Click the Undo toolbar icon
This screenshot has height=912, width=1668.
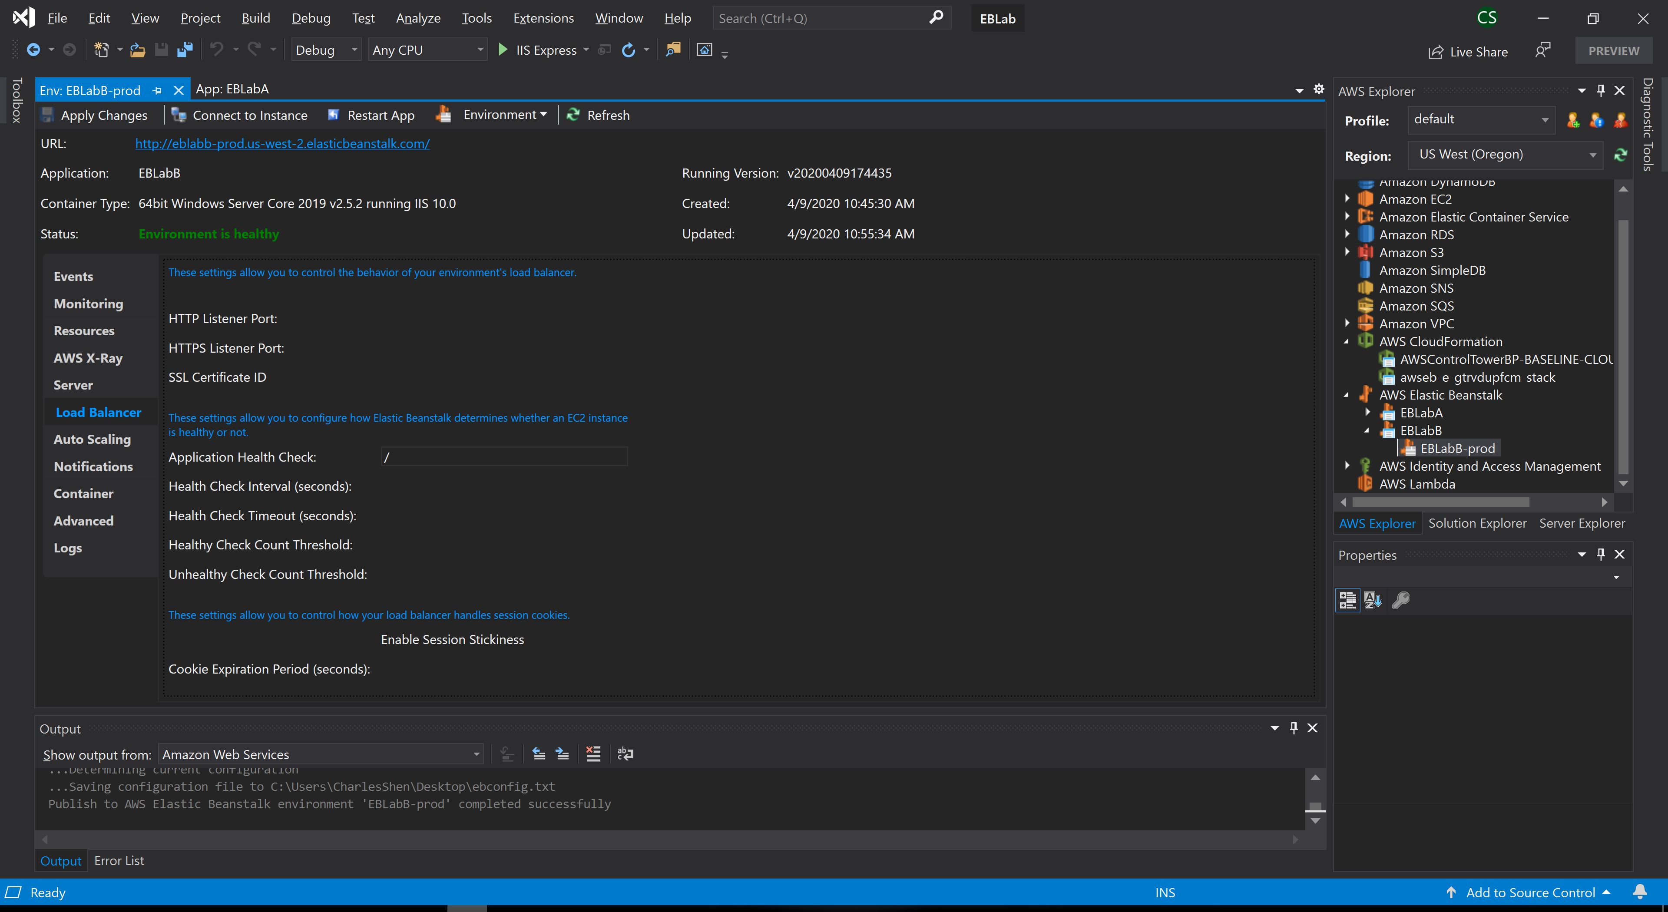[217, 50]
